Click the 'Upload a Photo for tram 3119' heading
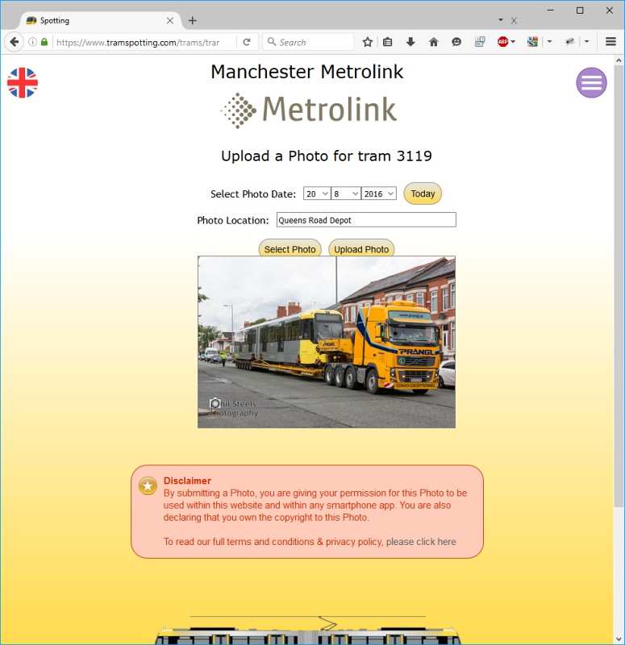625x645 pixels. coord(327,156)
